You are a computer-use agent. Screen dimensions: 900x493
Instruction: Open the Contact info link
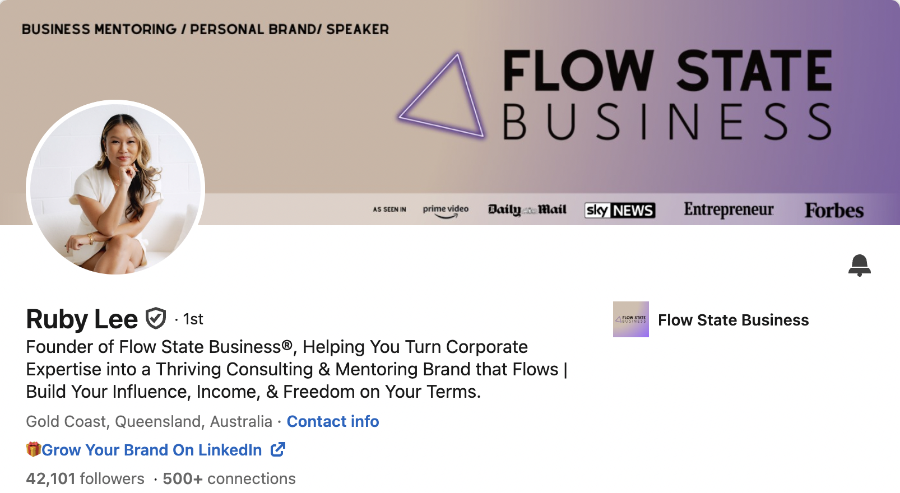[333, 421]
